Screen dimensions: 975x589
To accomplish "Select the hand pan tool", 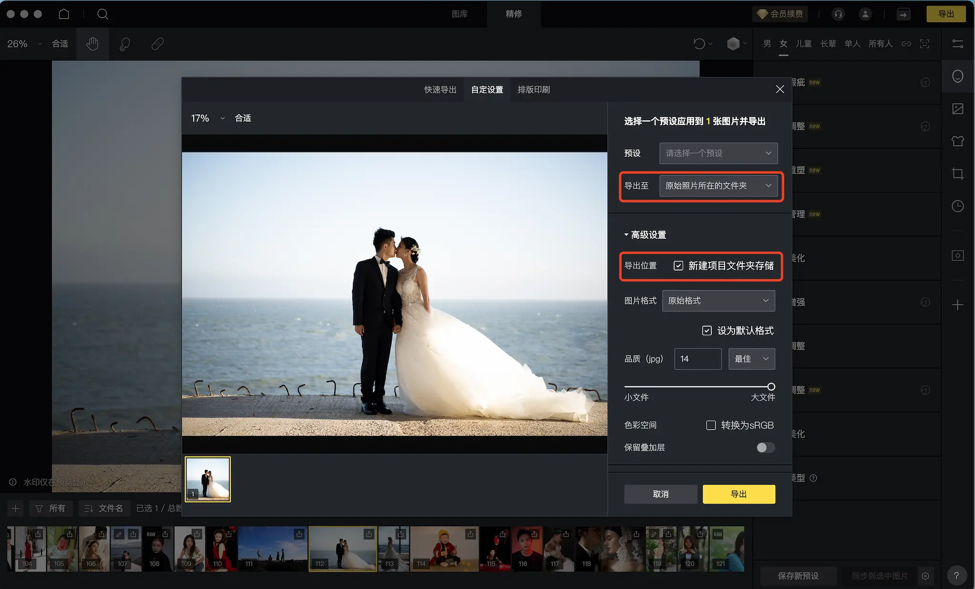I will tap(92, 44).
